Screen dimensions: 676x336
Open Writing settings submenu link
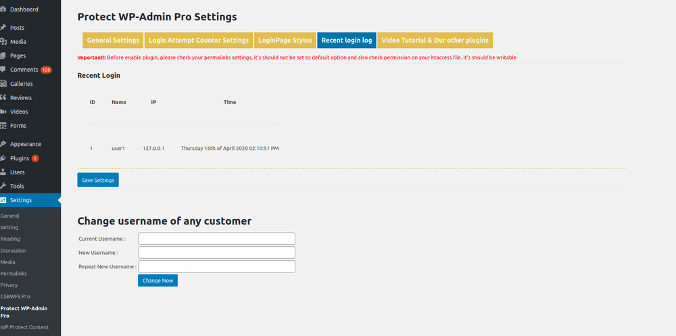point(9,227)
